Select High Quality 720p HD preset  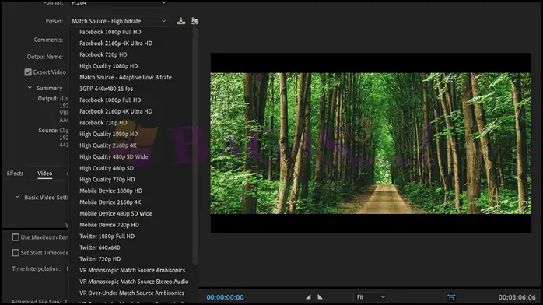[107, 179]
